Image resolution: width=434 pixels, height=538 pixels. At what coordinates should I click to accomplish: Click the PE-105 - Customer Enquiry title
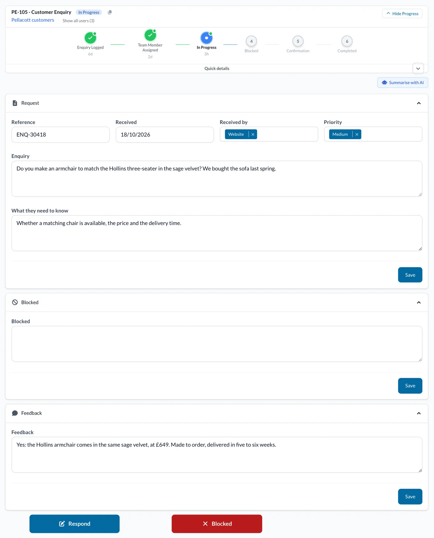41,12
